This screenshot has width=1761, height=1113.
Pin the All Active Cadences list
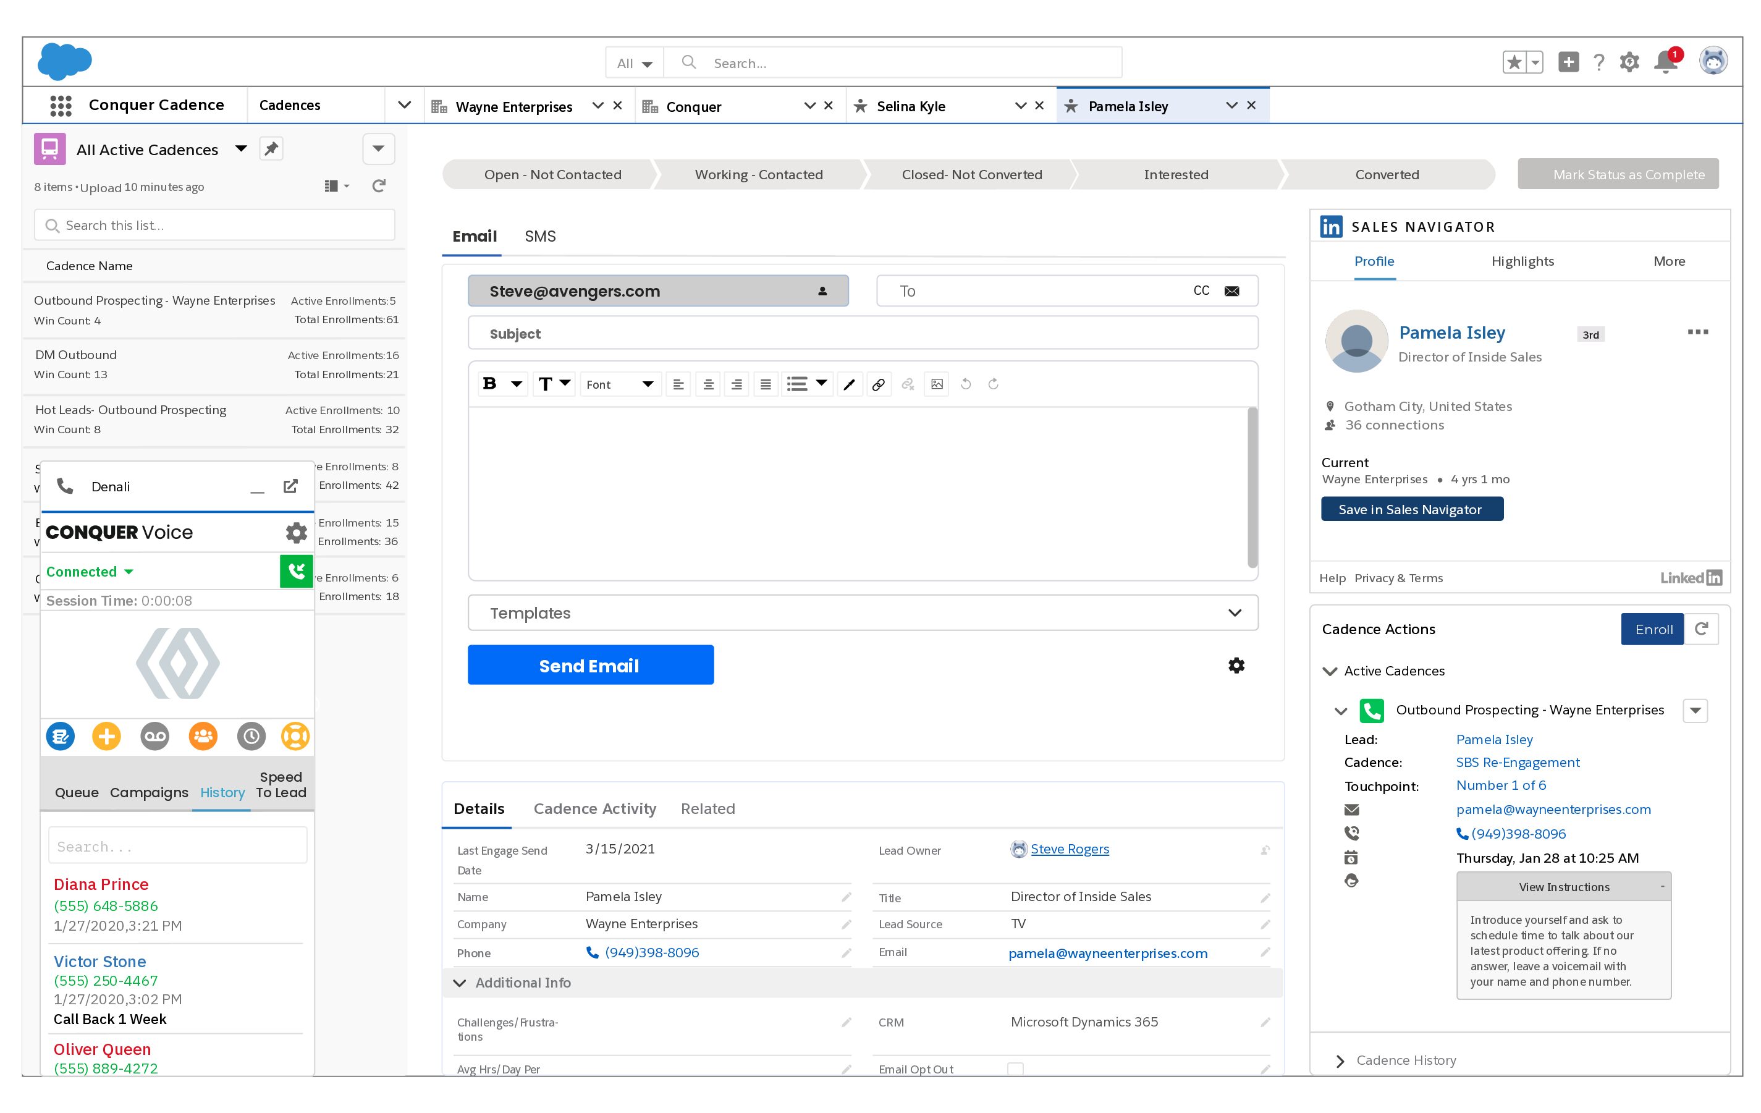(271, 148)
